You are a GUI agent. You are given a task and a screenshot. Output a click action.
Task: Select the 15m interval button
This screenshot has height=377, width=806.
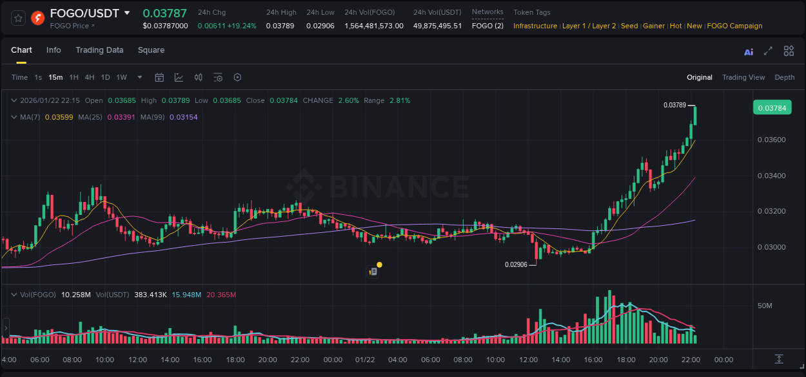pyautogui.click(x=55, y=77)
